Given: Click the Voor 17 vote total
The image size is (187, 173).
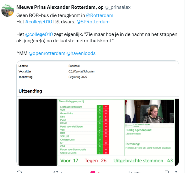Looking at the screenshot, I should (x=69, y=161).
